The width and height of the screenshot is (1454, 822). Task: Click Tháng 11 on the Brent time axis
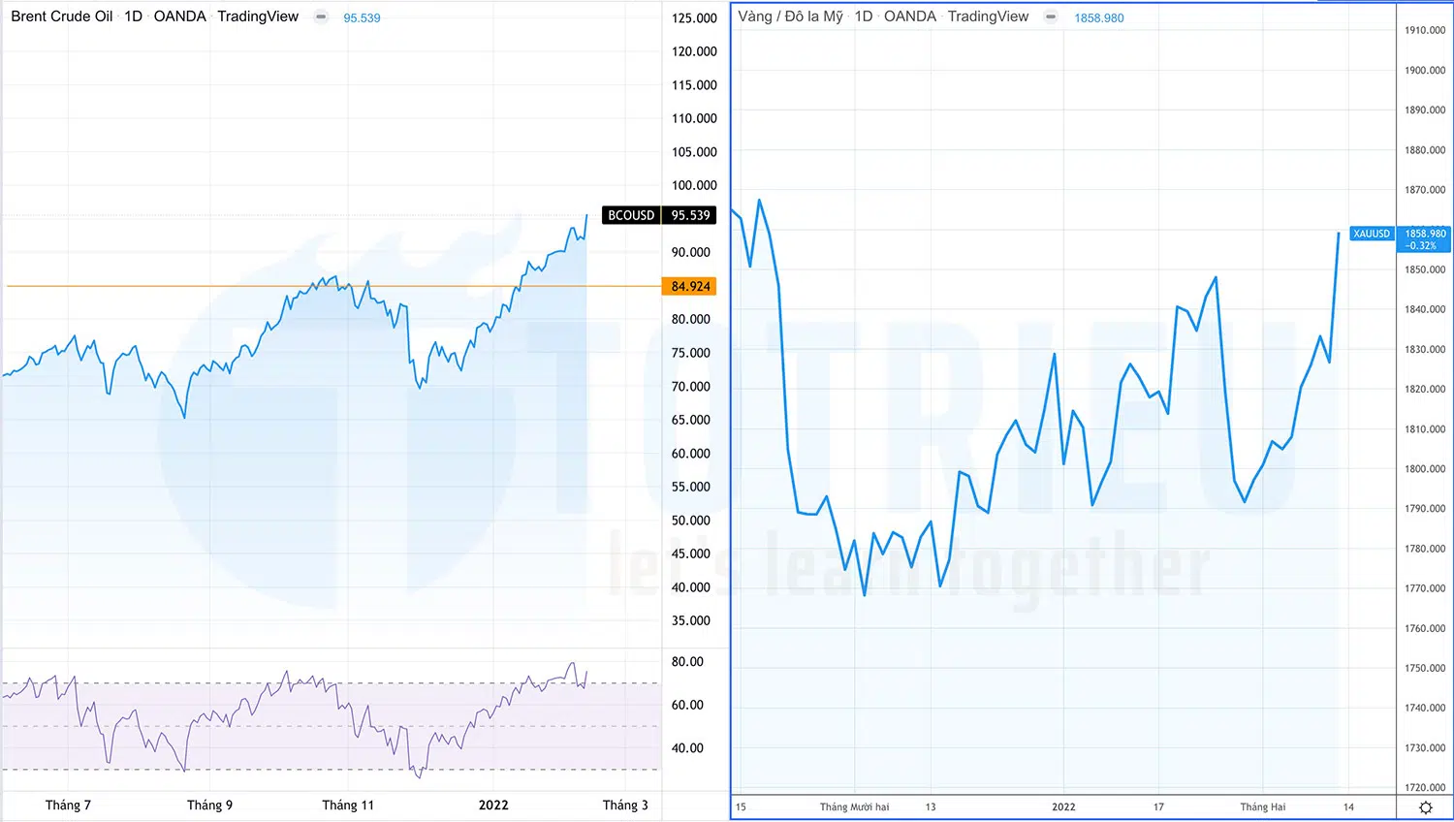tap(348, 806)
